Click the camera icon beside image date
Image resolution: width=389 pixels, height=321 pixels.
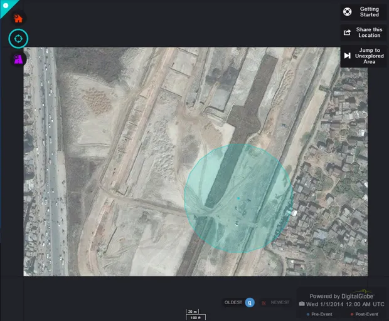coord(302,303)
